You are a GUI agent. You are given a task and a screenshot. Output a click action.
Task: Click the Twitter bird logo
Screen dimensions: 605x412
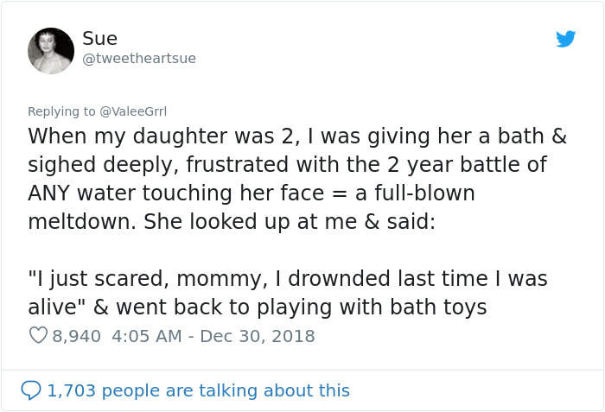(x=565, y=39)
